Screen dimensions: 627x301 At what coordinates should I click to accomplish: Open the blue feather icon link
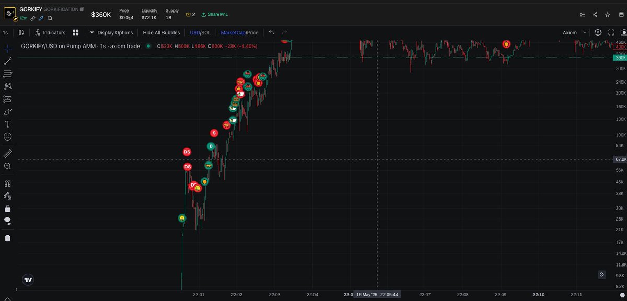pos(41,18)
